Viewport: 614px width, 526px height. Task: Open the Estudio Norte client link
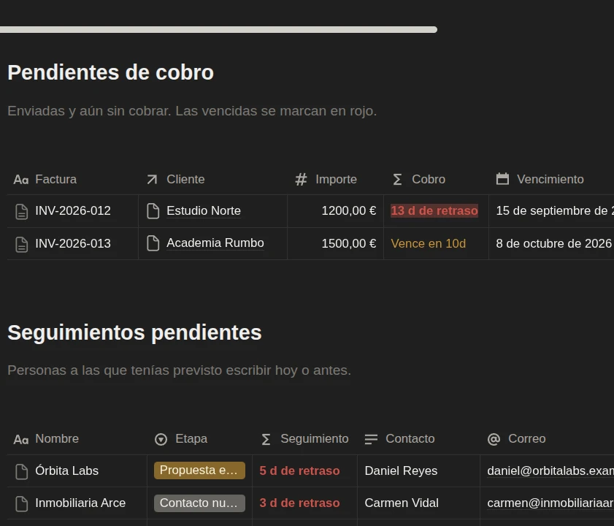[204, 211]
